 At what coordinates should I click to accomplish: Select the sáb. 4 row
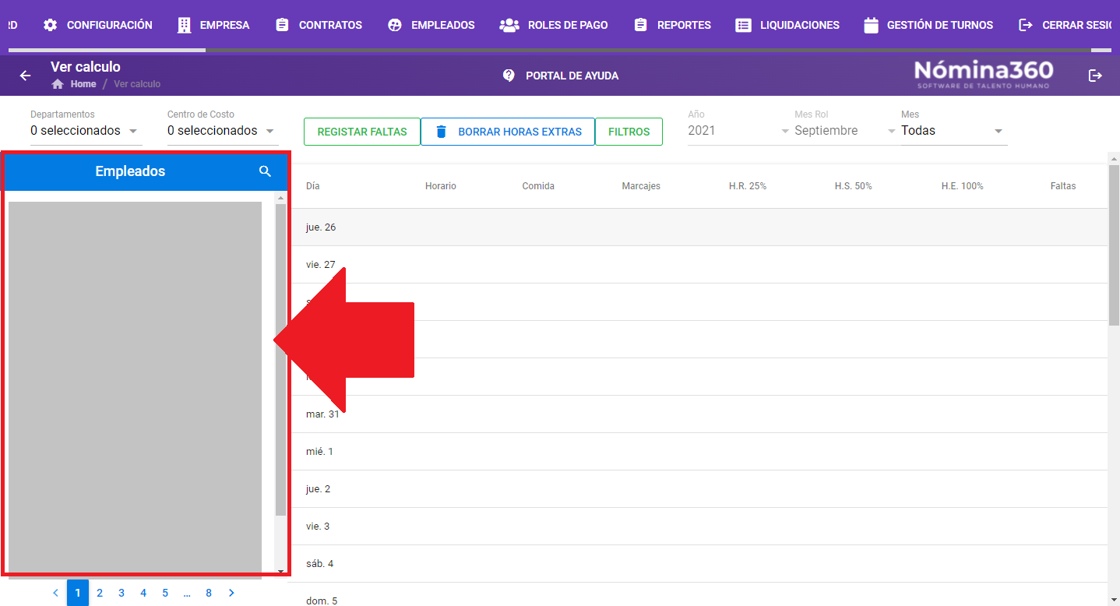coord(698,564)
